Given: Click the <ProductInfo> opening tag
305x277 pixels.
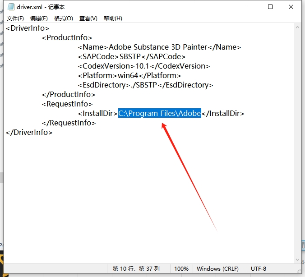Looking at the screenshot, I should 67,37.
